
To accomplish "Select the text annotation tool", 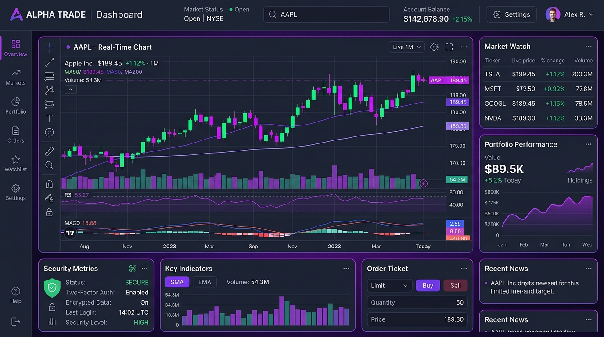I will [x=50, y=118].
